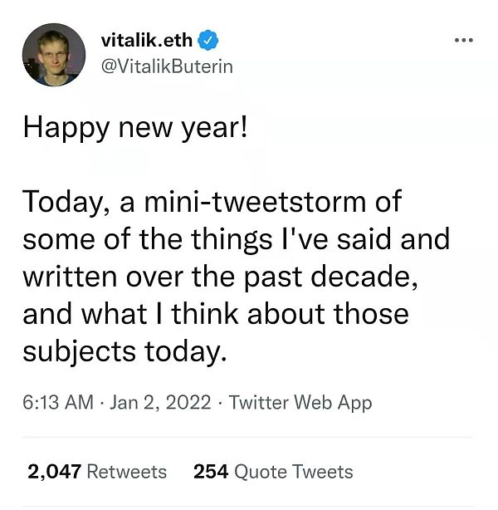Open Vitalik's profile picture

click(53, 55)
